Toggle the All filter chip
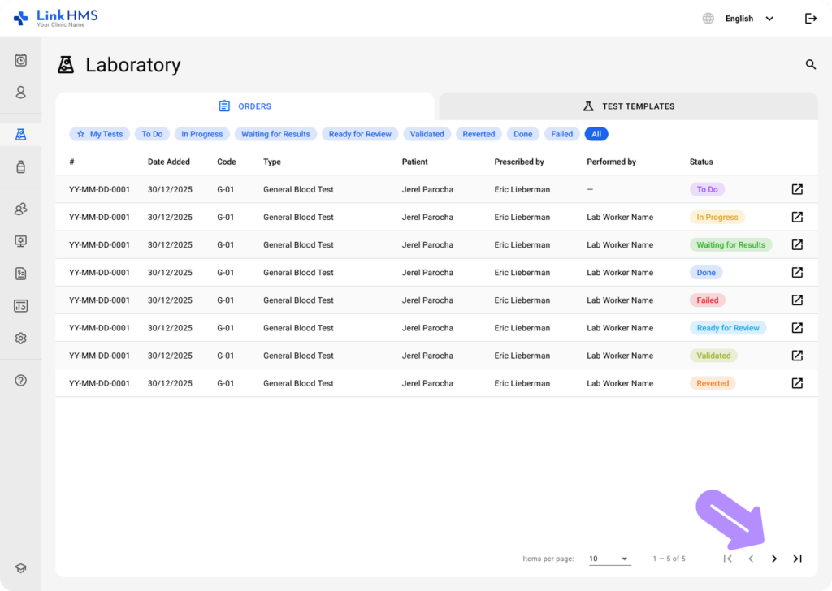The width and height of the screenshot is (832, 591). pos(596,134)
